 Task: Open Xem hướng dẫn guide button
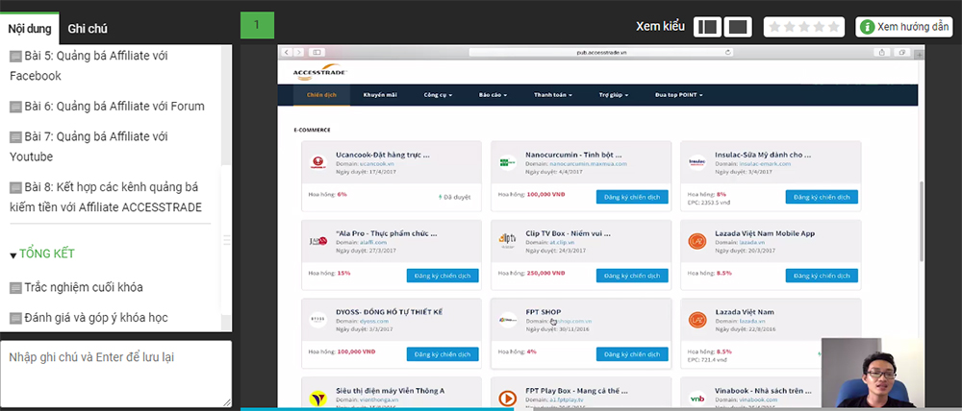click(905, 27)
